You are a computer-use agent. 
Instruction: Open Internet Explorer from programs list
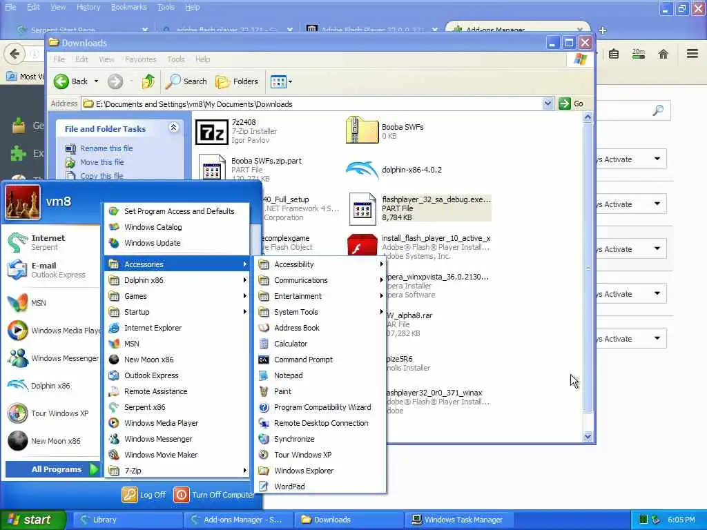tap(177, 328)
